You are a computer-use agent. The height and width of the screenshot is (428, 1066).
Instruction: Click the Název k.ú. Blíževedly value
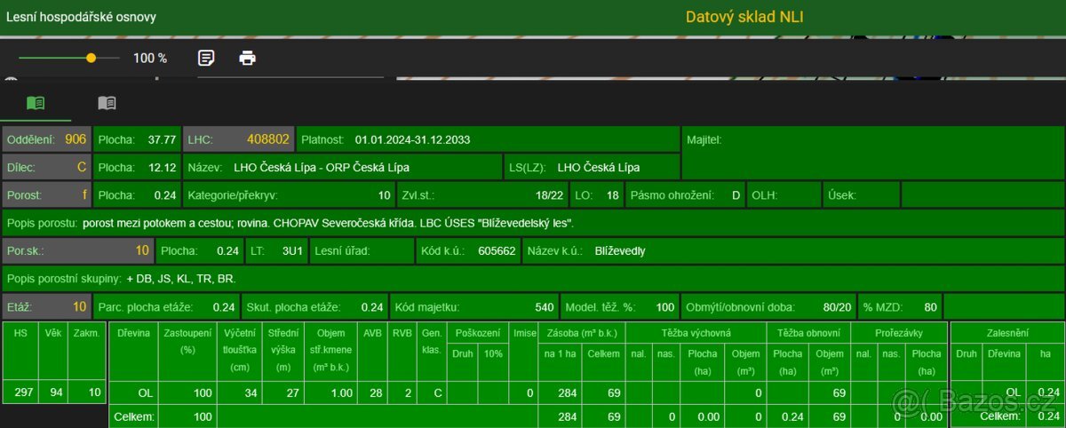tap(620, 250)
